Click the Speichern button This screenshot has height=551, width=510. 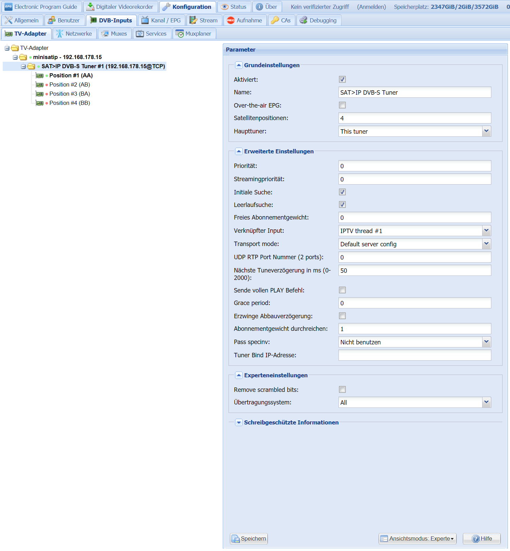click(249, 539)
